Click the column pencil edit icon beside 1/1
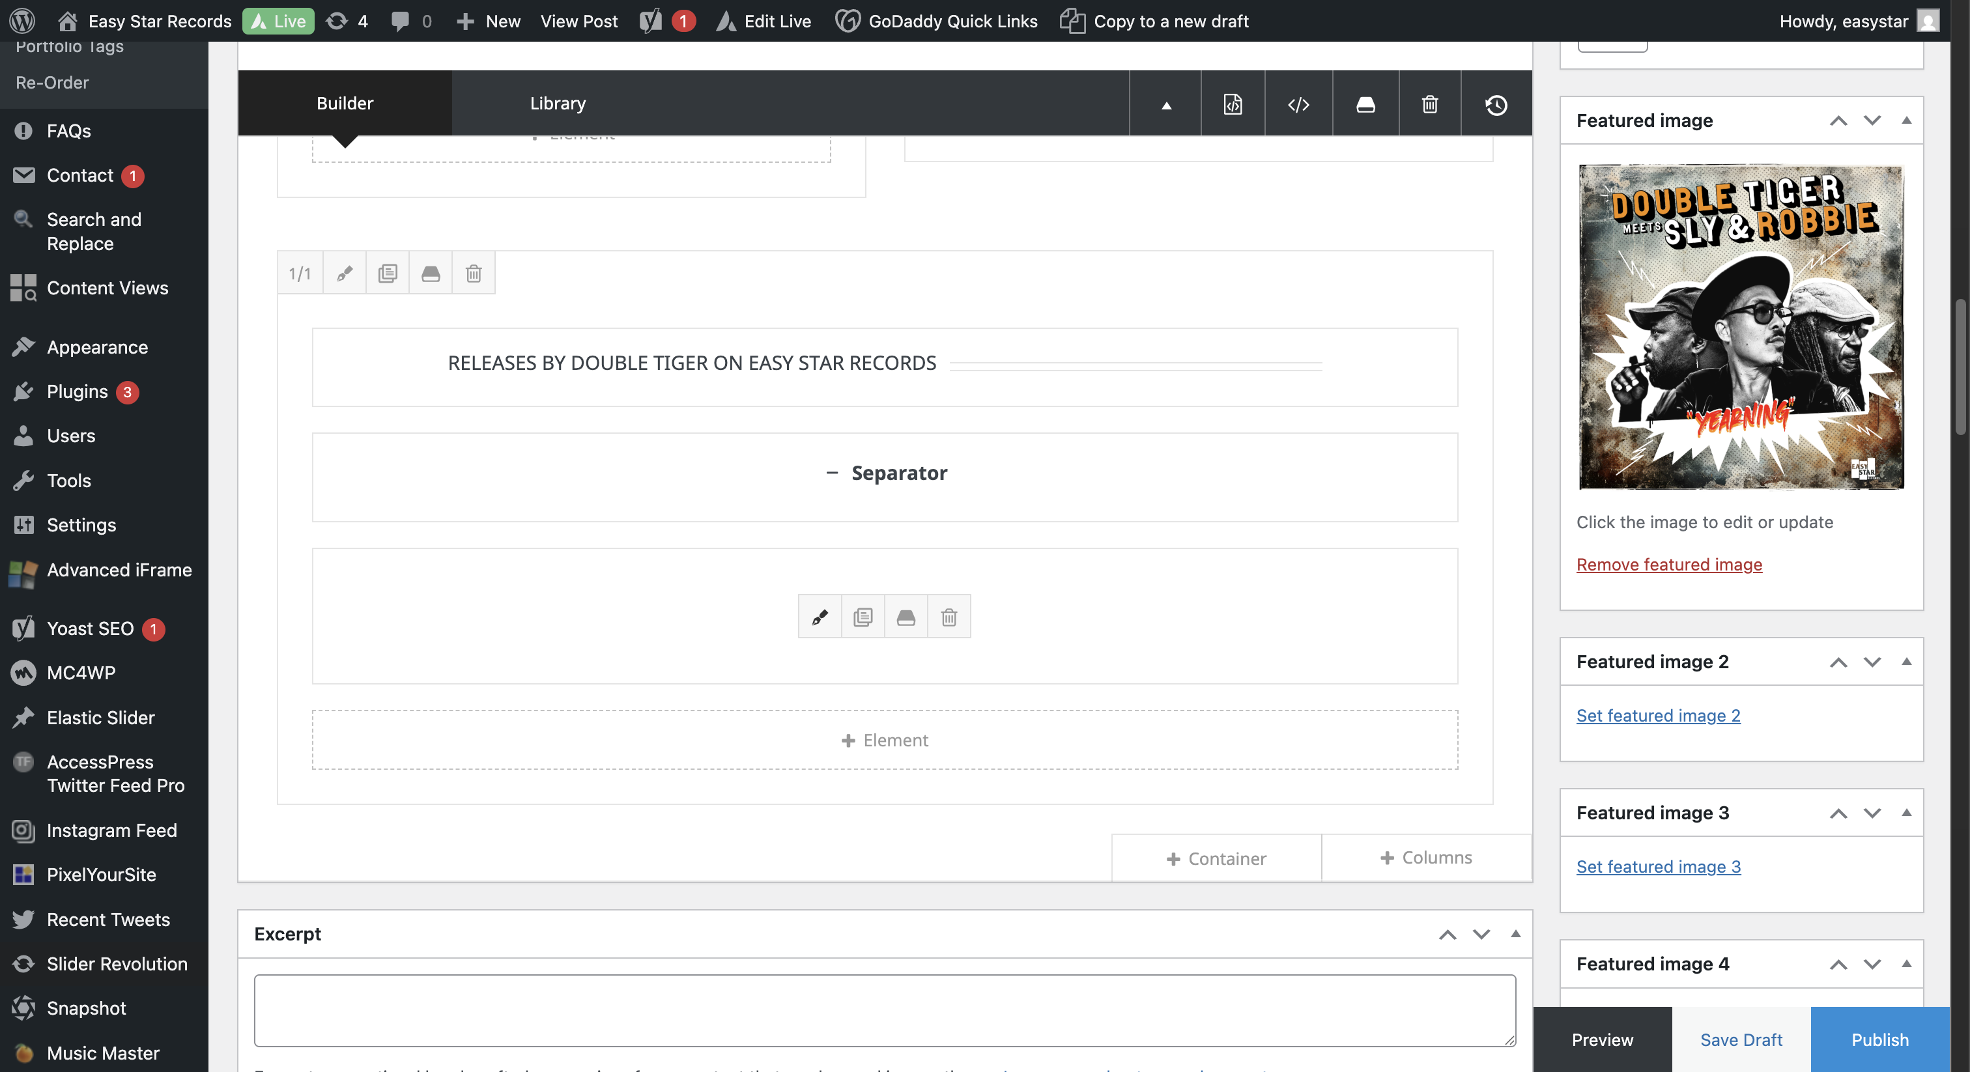 [x=344, y=273]
